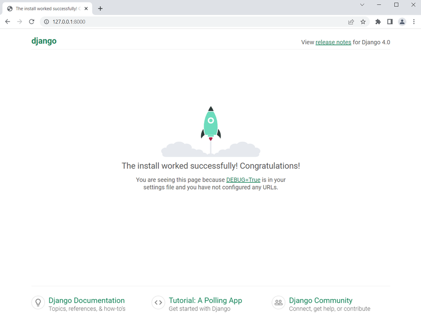Click 'Connect, get help, or contribute' text
Viewport: 421px width, 317px height.
coord(330,309)
